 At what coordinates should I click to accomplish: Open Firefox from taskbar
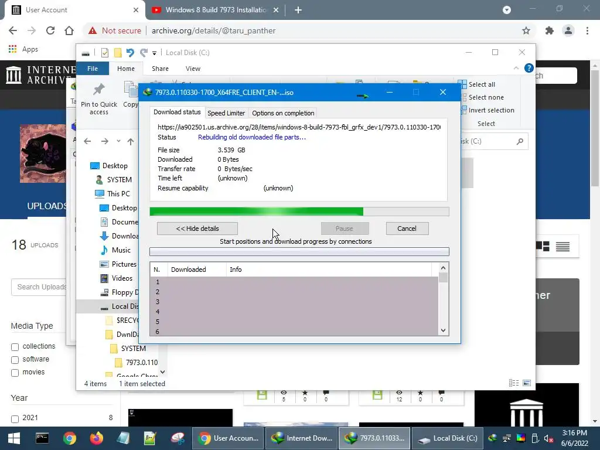coord(97,438)
